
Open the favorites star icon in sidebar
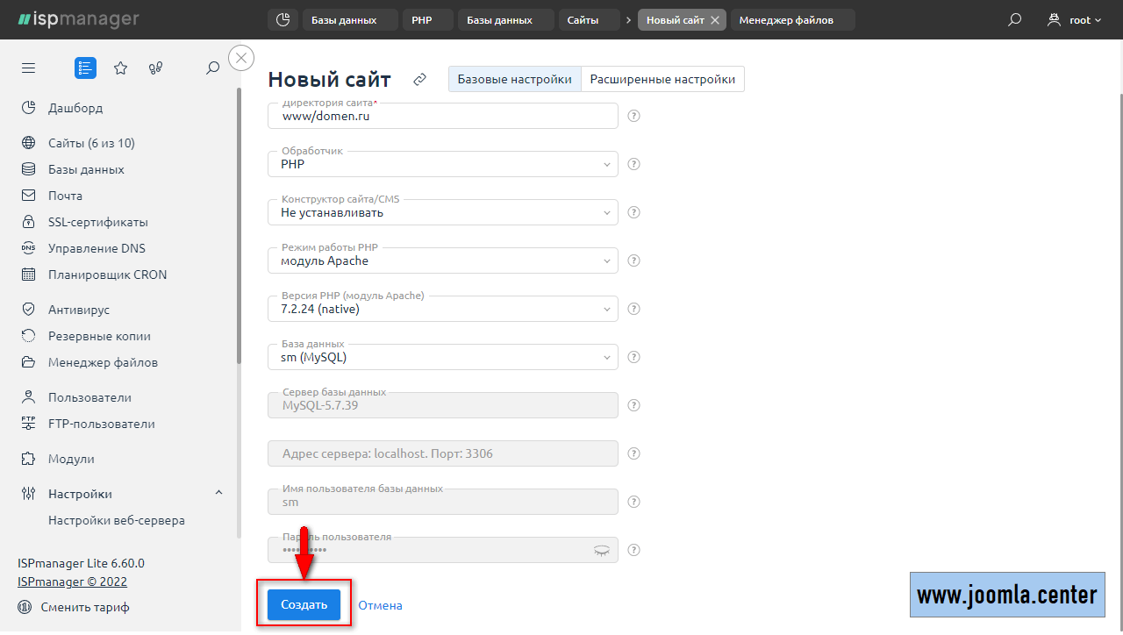pos(121,68)
